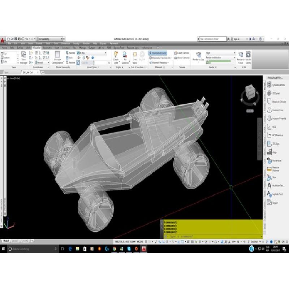Screen dimensions: 289x289
Task: Open Chrome from the taskbar
Action: pyautogui.click(x=114, y=249)
